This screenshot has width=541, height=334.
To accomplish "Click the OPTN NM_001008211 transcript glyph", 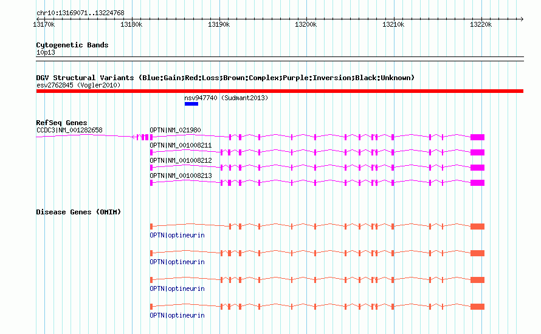I will coord(317,152).
